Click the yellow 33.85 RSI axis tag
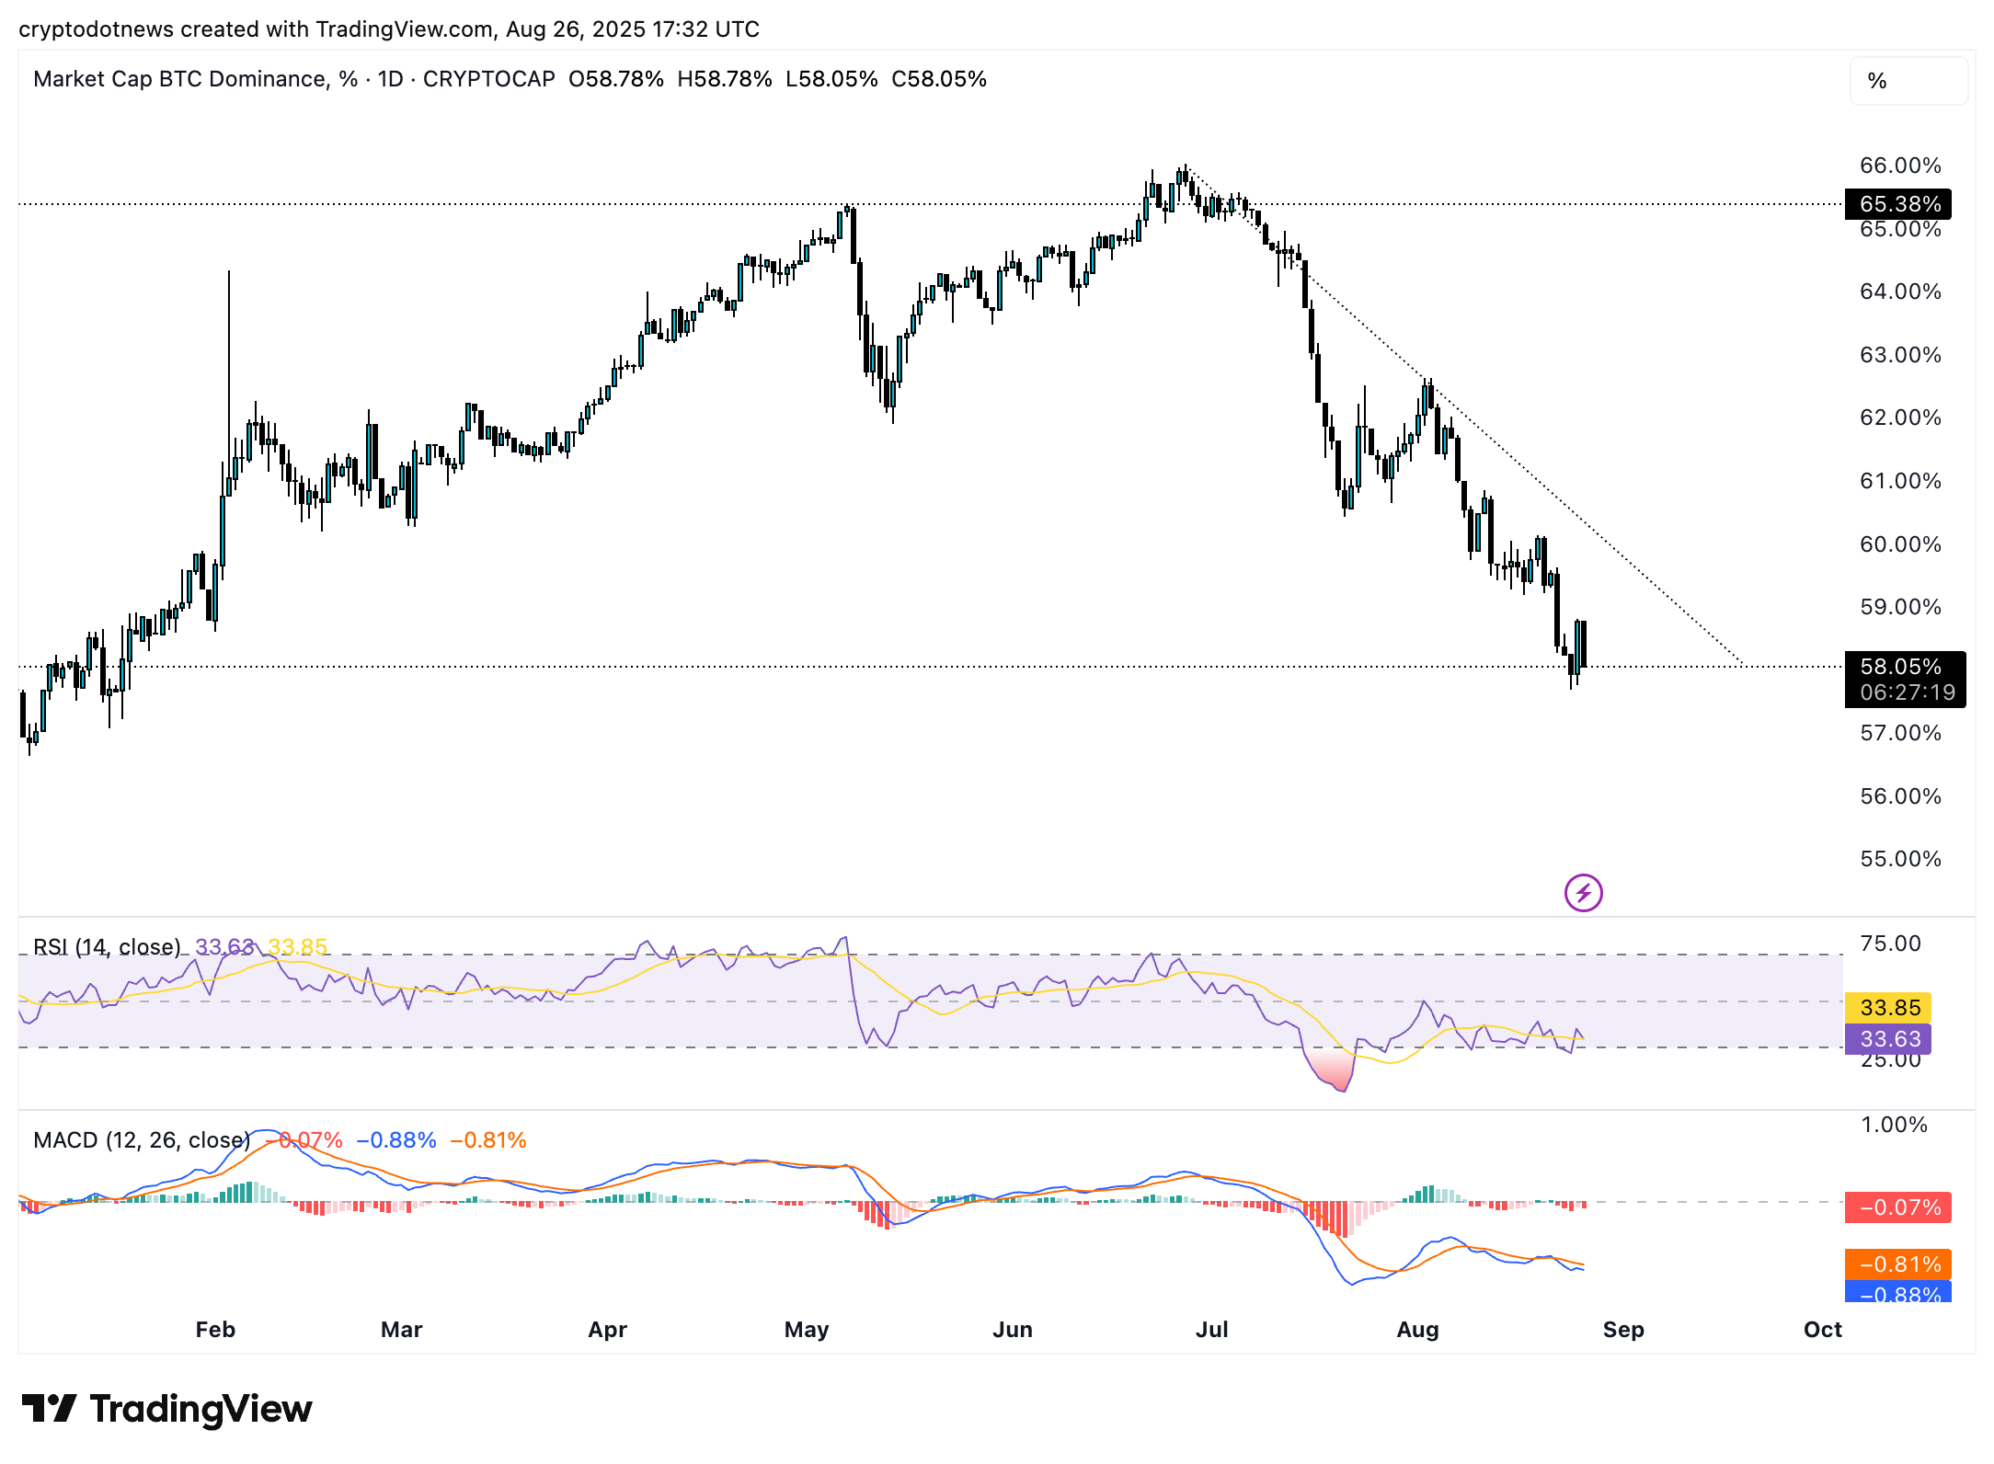Image resolution: width=1994 pixels, height=1464 pixels. coord(1887,1008)
